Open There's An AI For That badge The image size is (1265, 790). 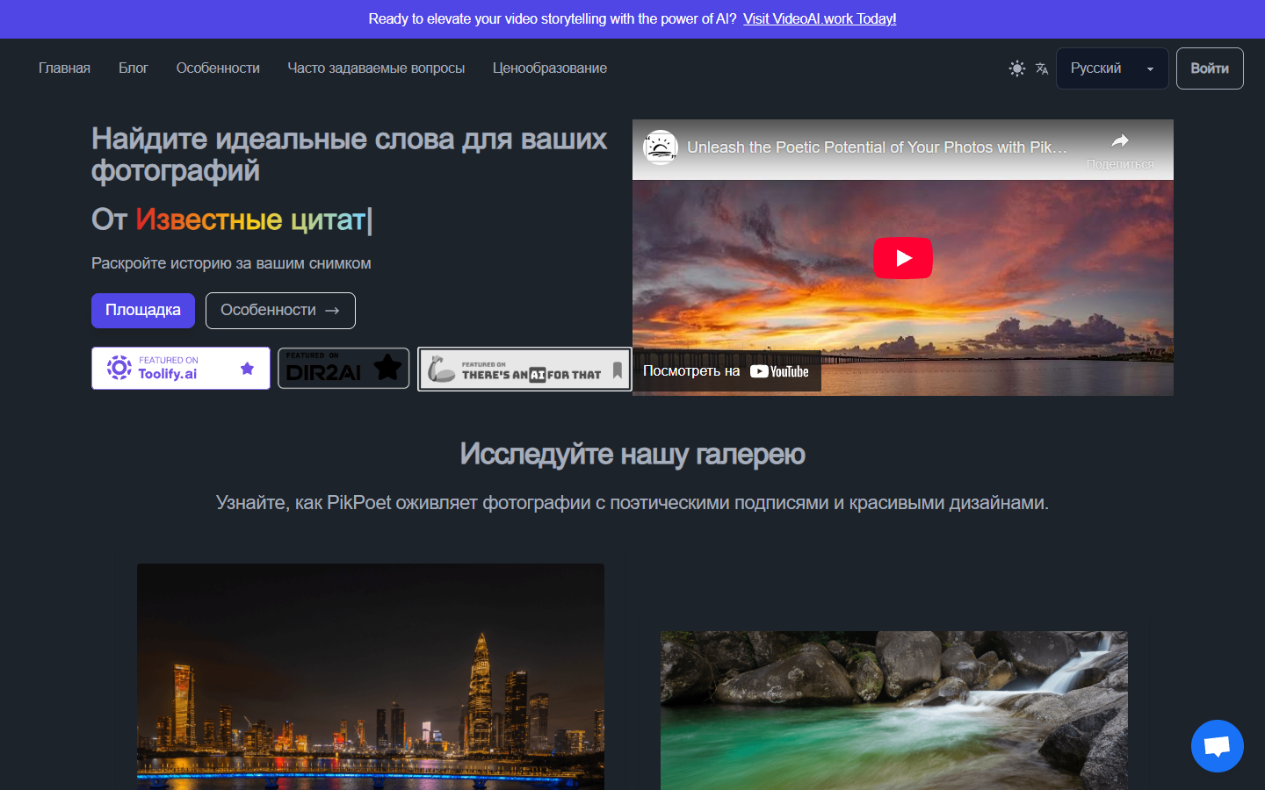point(524,370)
